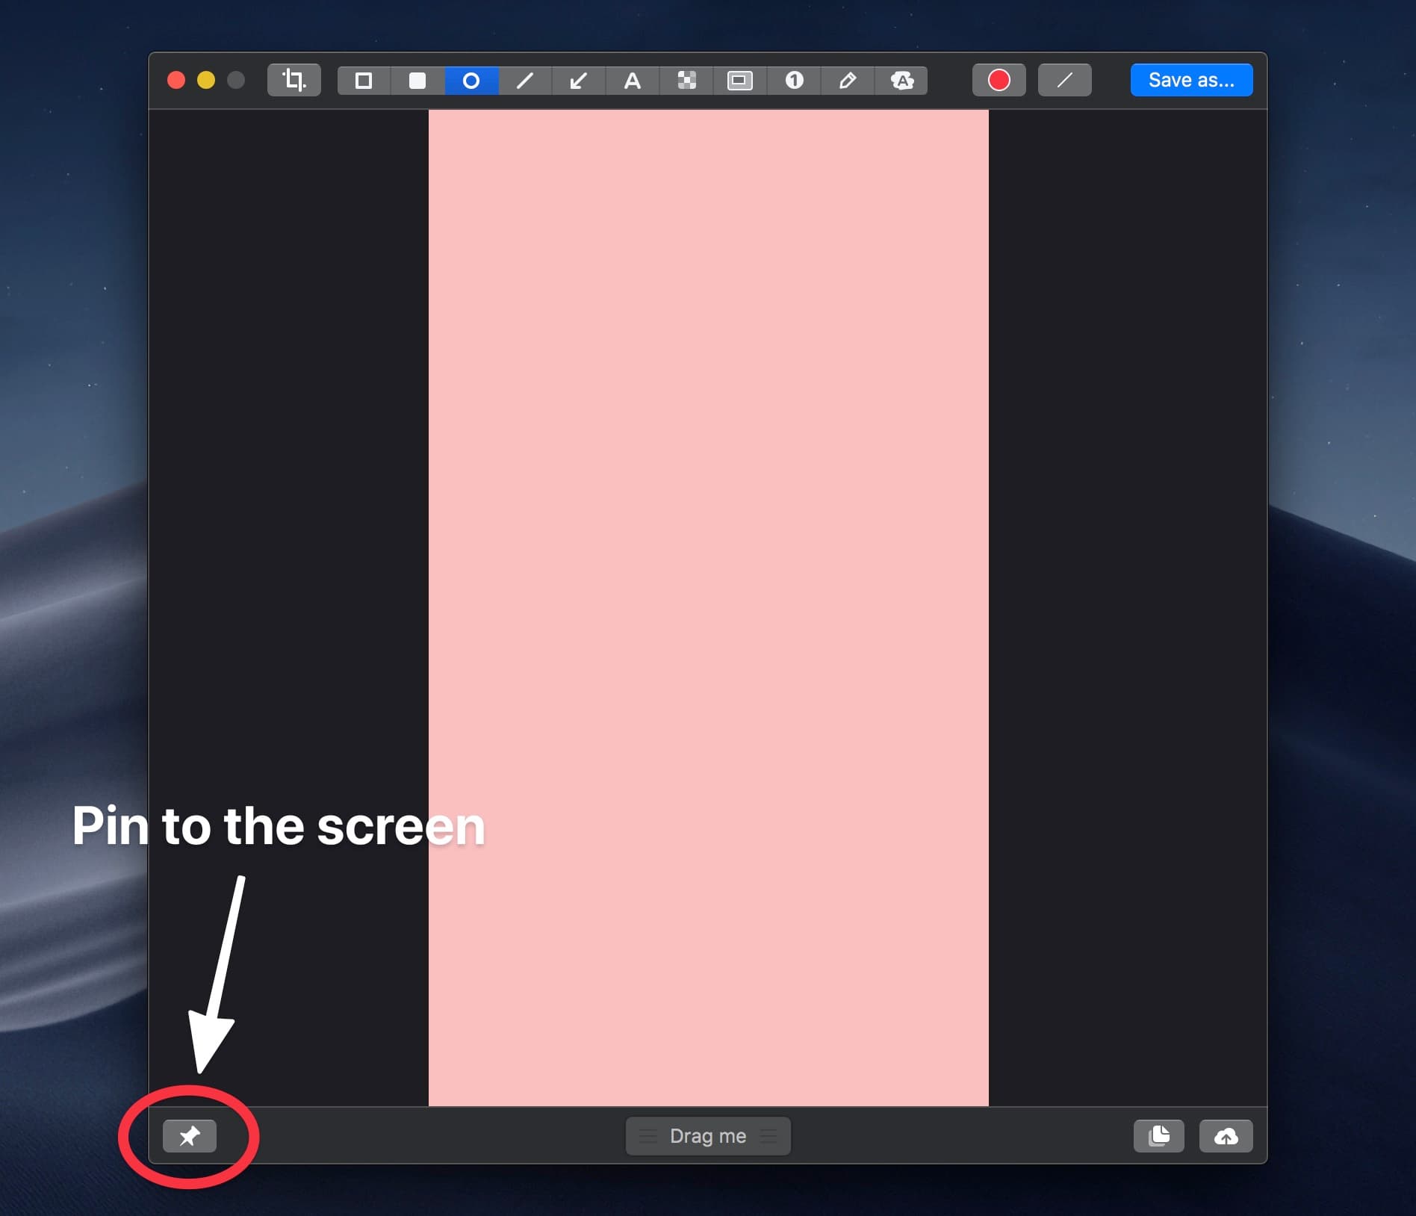Select the filled Rectangle tool

[417, 80]
